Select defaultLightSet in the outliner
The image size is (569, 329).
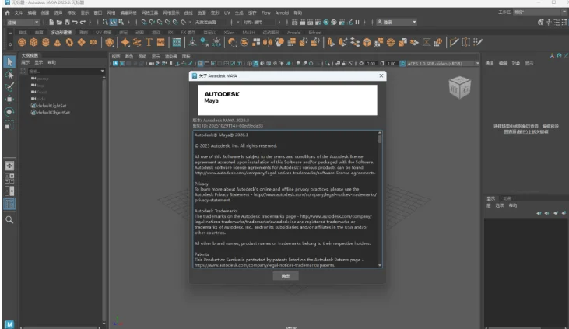click(x=52, y=106)
